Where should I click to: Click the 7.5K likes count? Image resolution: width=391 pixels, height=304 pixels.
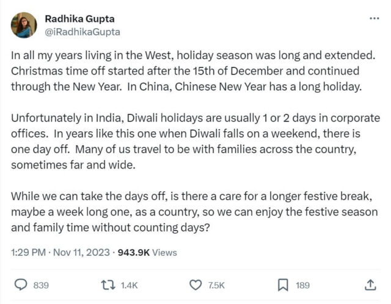pos(216,285)
